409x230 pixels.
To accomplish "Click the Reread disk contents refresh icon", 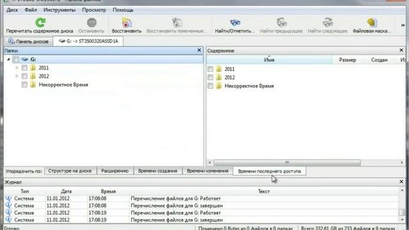I will [40, 22].
